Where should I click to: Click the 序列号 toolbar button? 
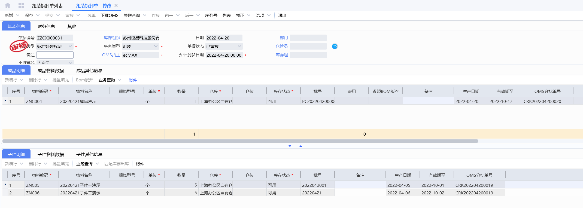click(x=211, y=16)
